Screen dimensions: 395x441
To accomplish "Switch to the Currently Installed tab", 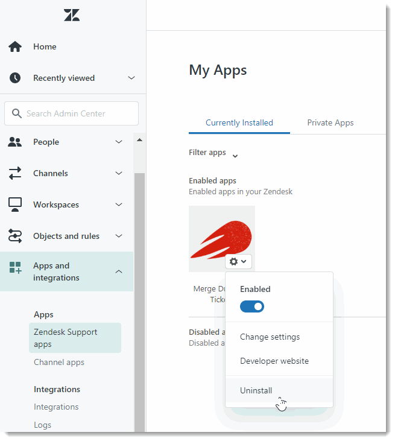I will [x=239, y=123].
